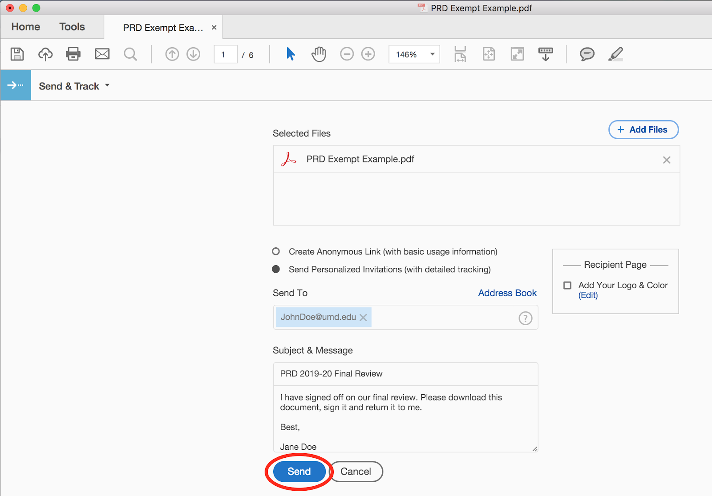Remove PRD Exempt Example.pdf from selected files
This screenshot has height=496, width=712.
click(667, 160)
